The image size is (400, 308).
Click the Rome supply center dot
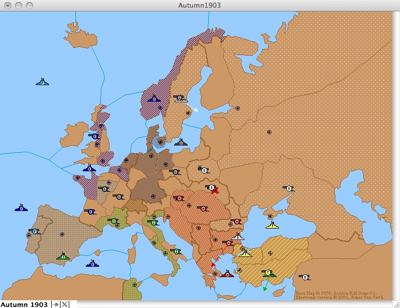coord(154,243)
